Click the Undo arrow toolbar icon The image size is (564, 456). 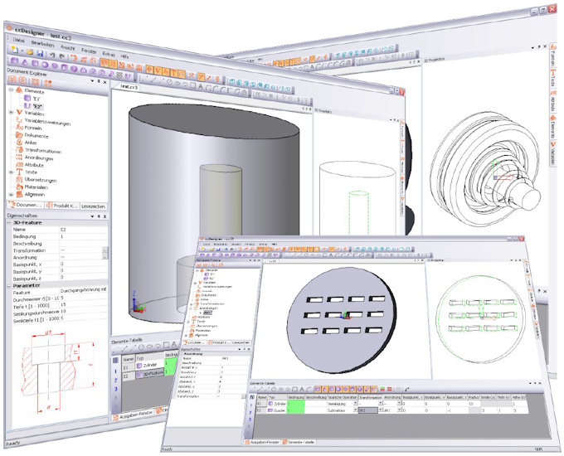coord(53,53)
